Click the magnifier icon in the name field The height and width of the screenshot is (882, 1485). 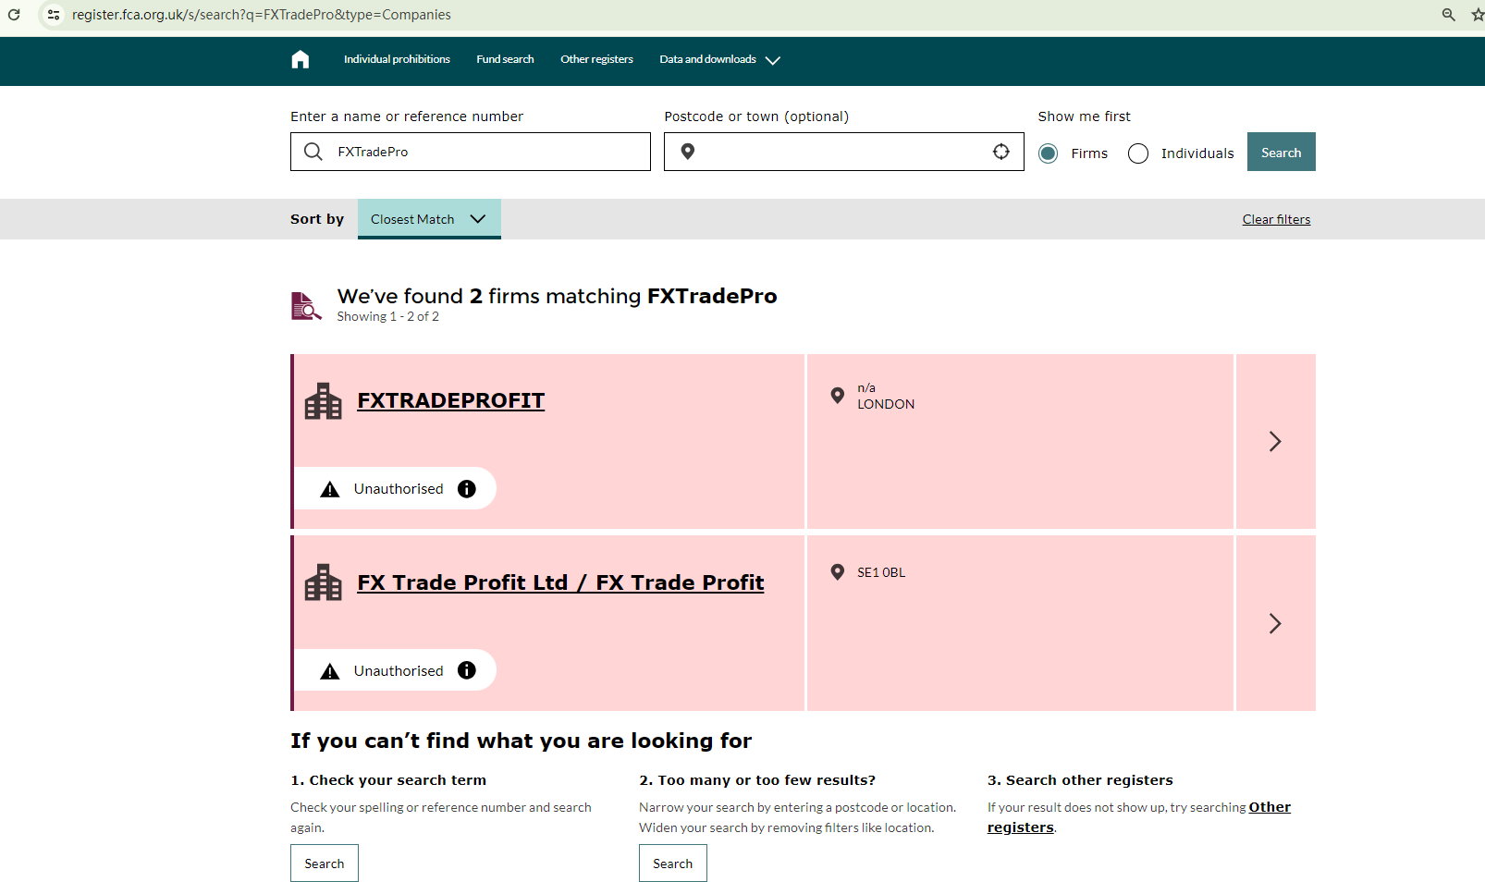(x=313, y=152)
